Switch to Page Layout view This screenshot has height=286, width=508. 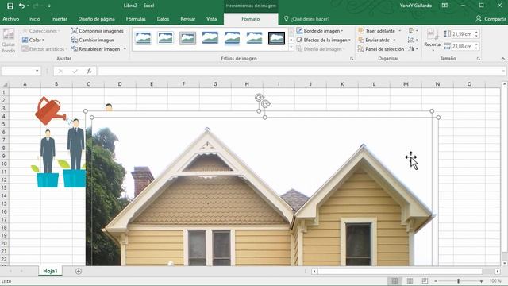(x=410, y=280)
